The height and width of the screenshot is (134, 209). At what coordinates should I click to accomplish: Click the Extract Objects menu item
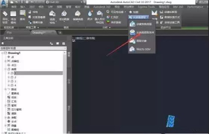142,41
